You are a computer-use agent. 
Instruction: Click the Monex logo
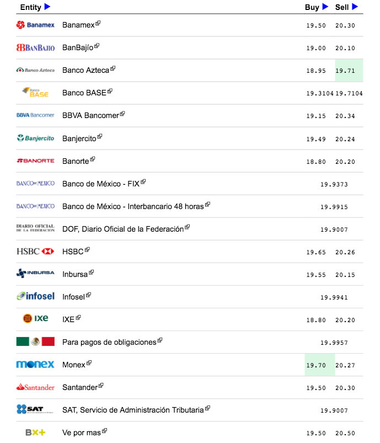(35, 364)
